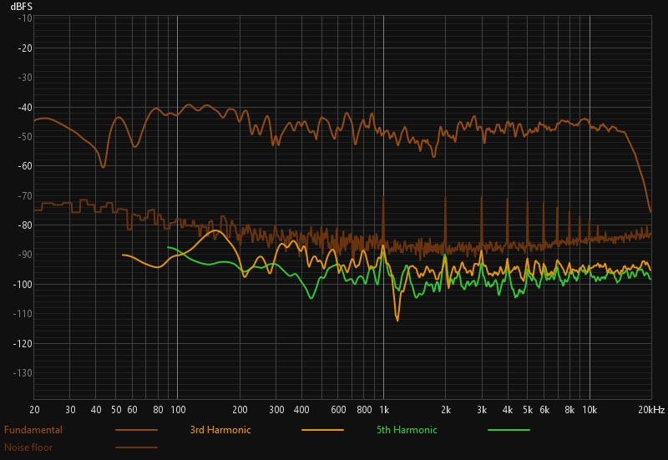The height and width of the screenshot is (460, 668).
Task: Select the 1k tick label on the frequency axis
Action: [384, 410]
